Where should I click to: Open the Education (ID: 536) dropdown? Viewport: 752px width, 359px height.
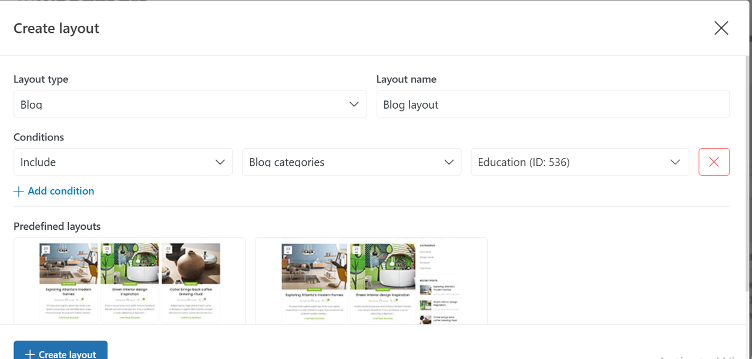click(x=580, y=162)
